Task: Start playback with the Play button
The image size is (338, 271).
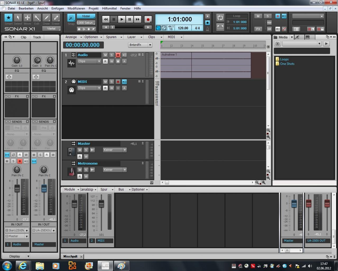Action: pos(122,19)
